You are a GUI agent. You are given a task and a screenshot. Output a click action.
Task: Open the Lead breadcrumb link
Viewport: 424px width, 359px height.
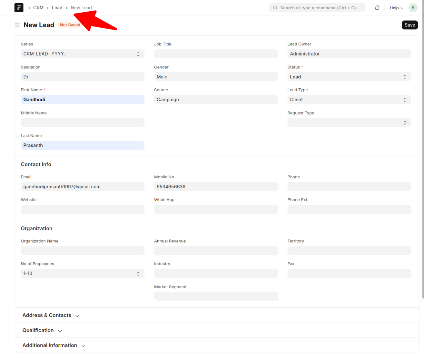point(57,7)
